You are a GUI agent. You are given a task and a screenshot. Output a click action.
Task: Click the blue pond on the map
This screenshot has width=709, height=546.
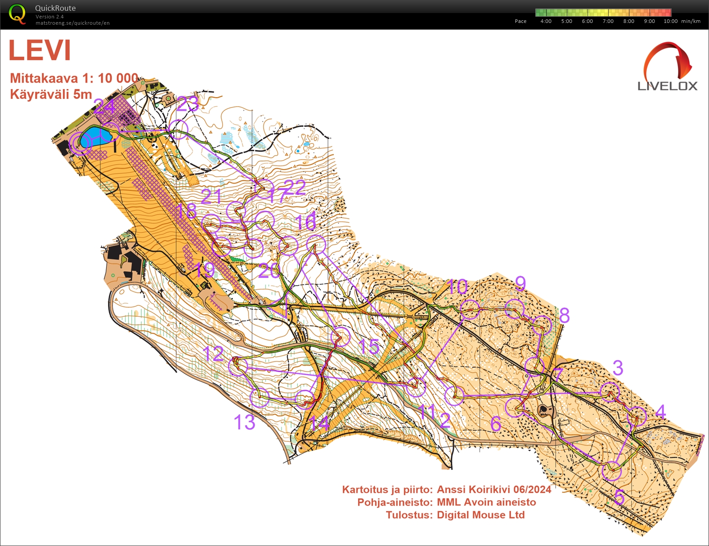tap(95, 136)
